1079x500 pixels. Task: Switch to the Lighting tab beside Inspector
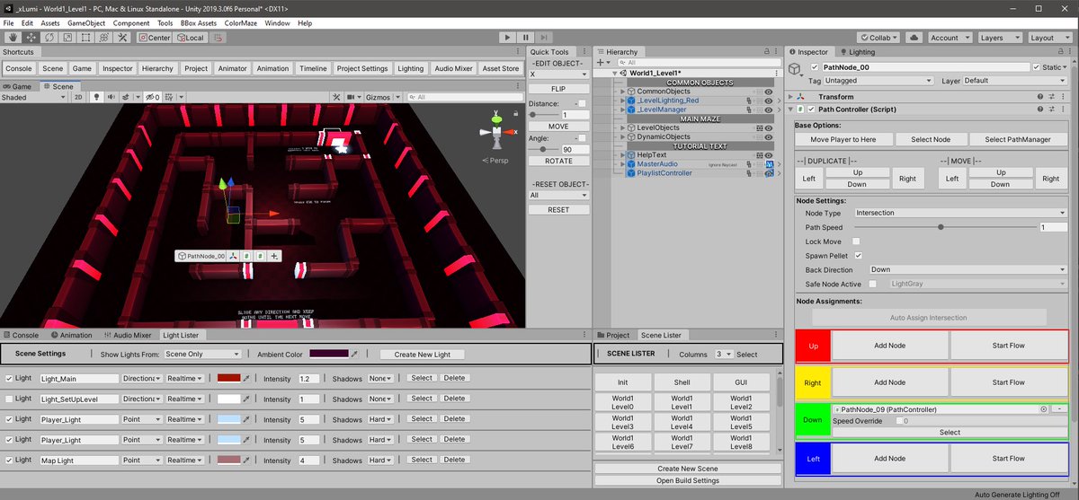855,52
